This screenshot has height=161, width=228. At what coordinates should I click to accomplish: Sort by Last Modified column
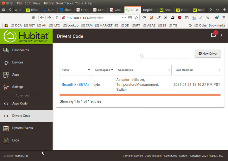(x=196, y=70)
